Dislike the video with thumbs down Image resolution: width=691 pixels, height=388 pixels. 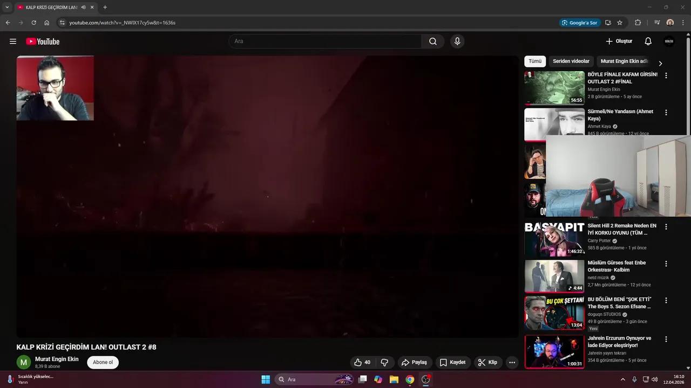pyautogui.click(x=385, y=362)
